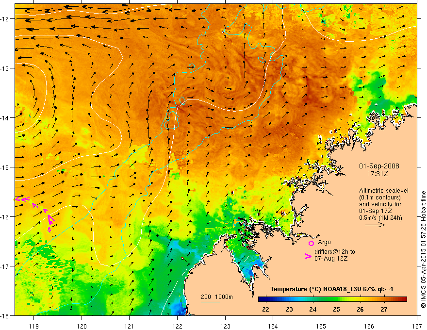Viewport: 427px width, 330px height.
Task: Click the '0.5m/s (1kt 24h)' text
Action: point(380,217)
